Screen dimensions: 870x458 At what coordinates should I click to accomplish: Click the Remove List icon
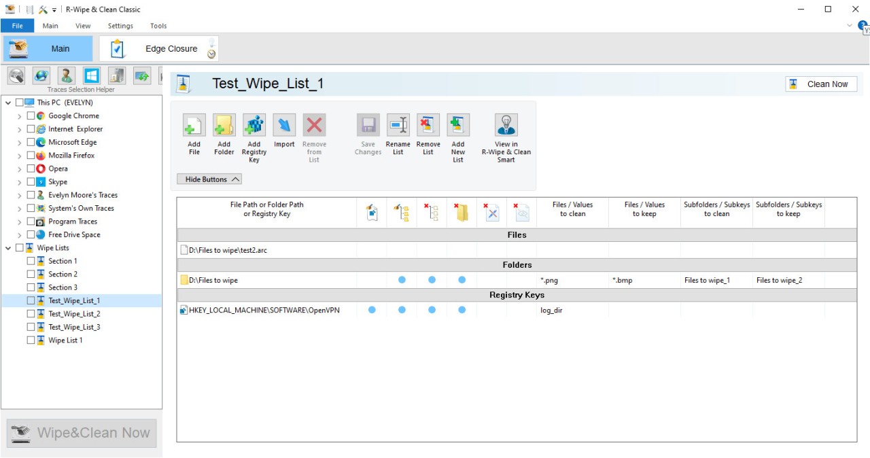click(x=428, y=126)
